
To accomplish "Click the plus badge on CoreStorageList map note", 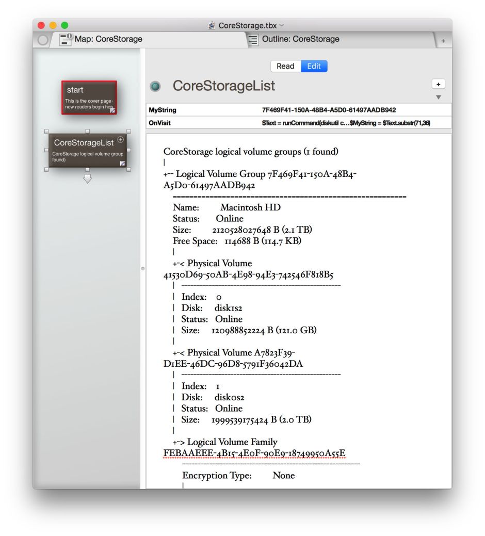I will click(120, 139).
